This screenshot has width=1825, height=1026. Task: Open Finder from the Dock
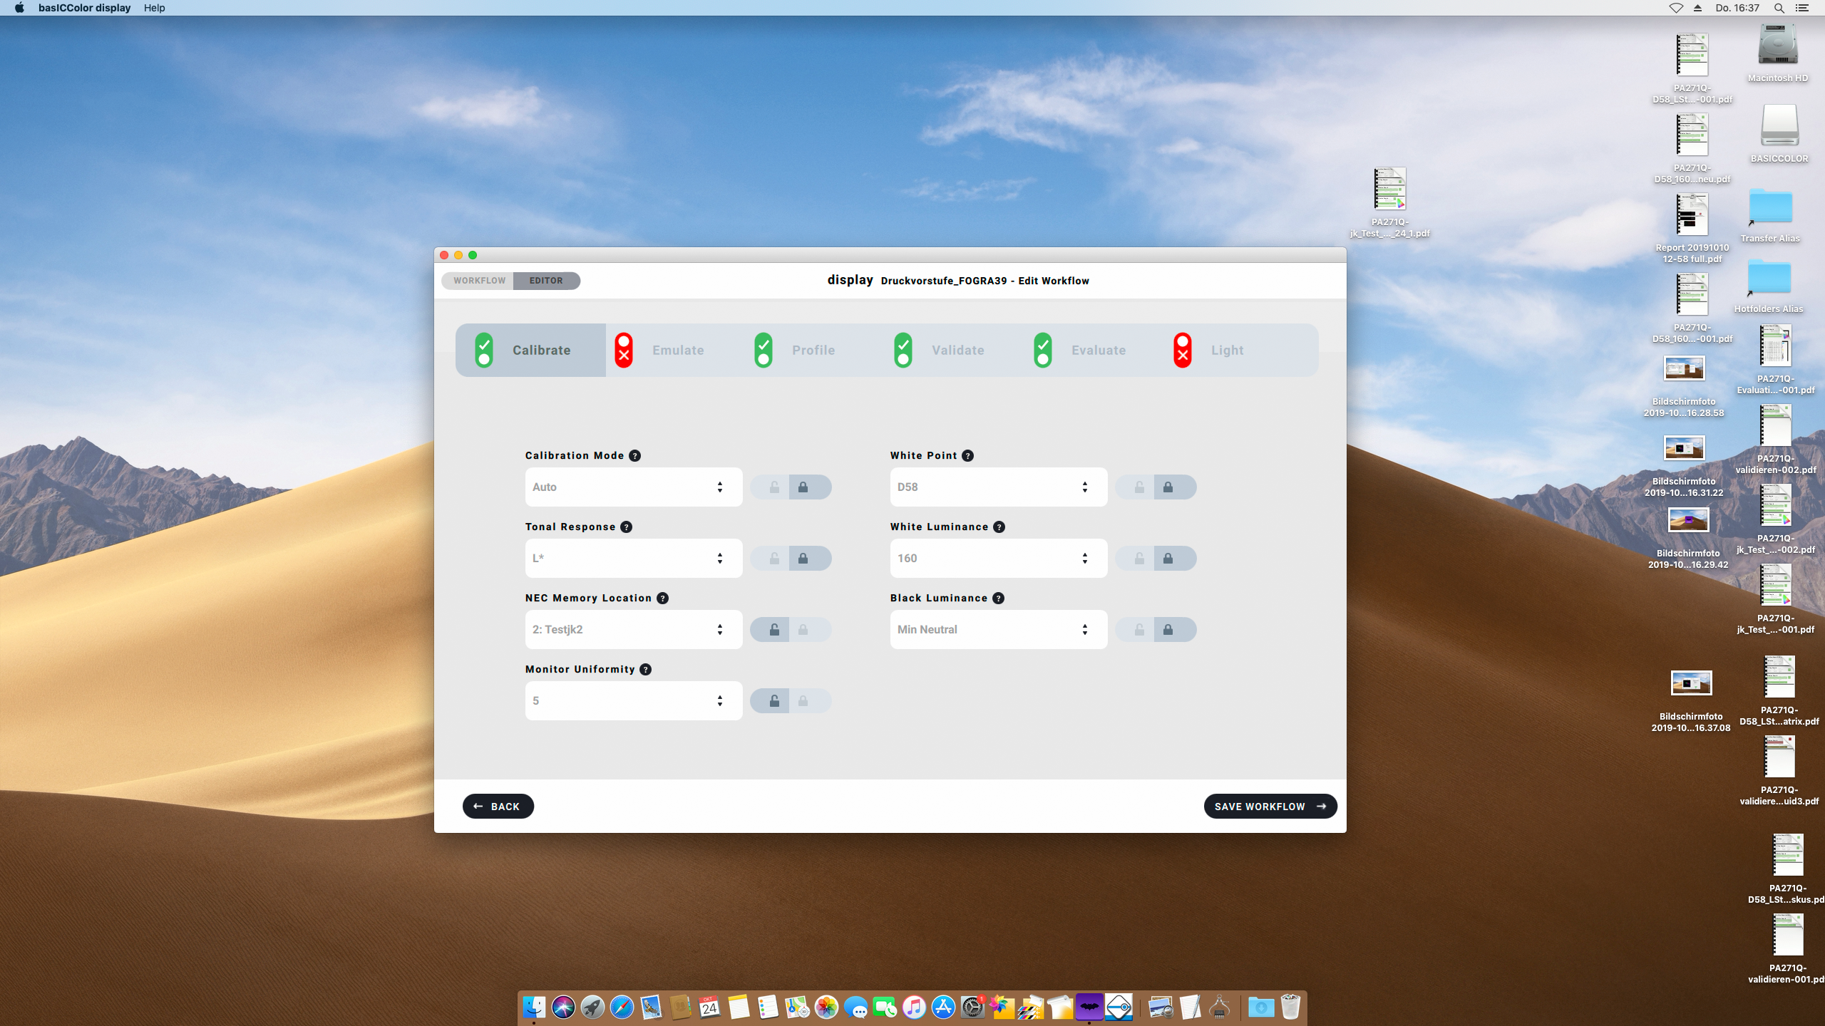click(534, 1007)
